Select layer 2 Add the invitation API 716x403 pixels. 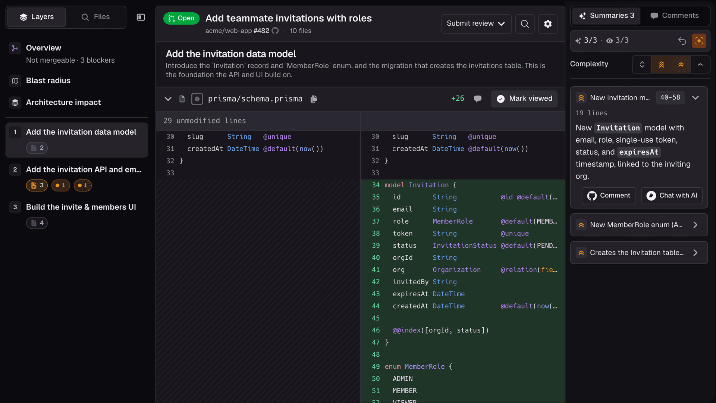click(x=76, y=177)
